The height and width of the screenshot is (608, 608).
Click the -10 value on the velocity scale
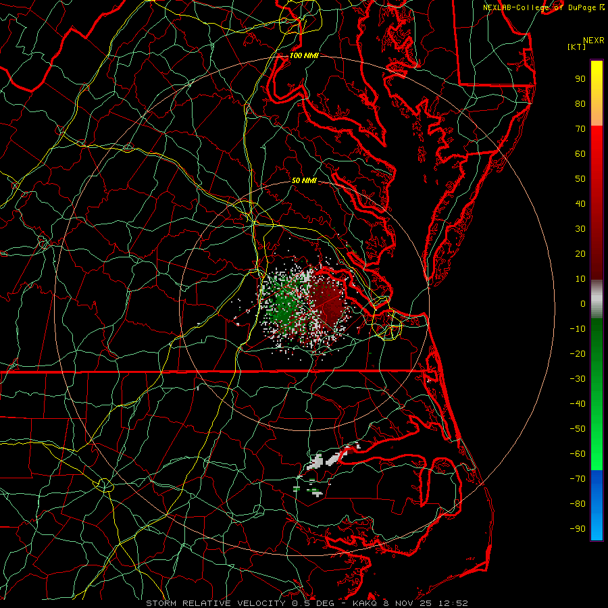click(x=578, y=329)
